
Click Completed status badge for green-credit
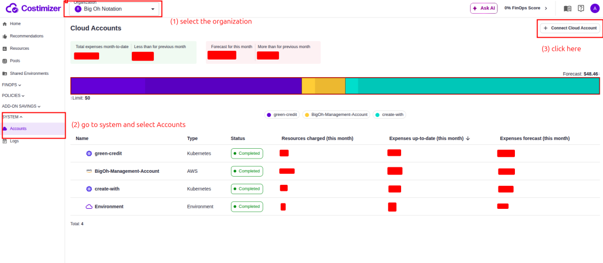[247, 154]
